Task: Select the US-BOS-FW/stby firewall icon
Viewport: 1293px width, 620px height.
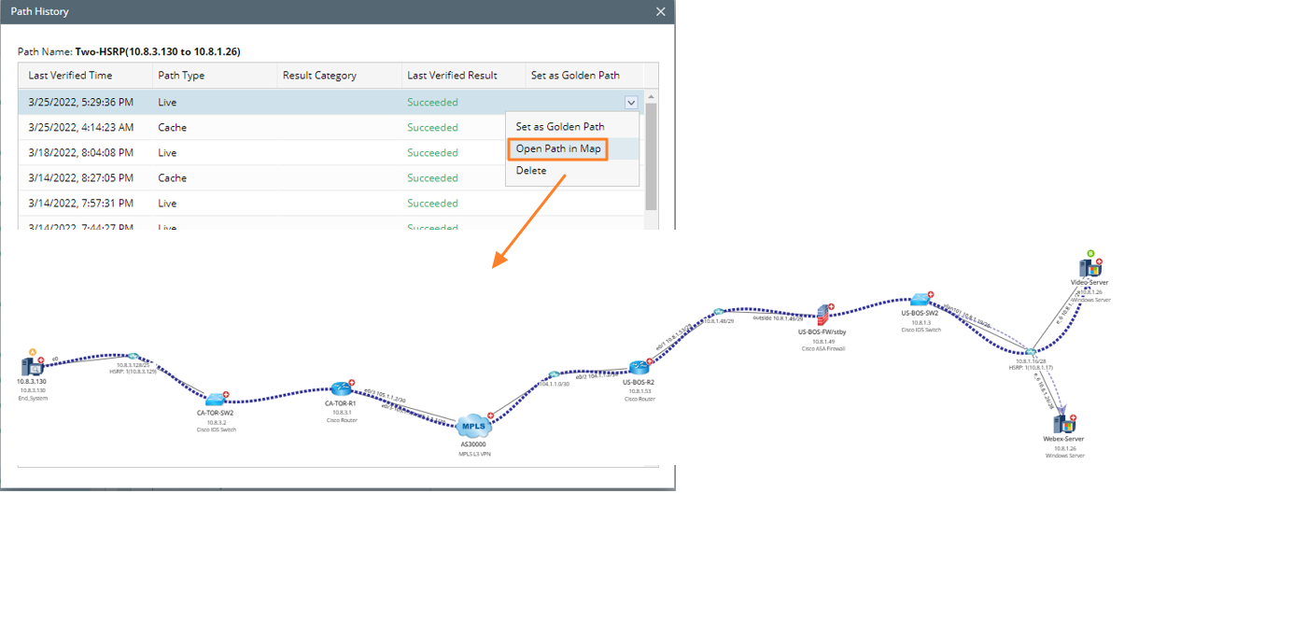Action: pos(822,315)
